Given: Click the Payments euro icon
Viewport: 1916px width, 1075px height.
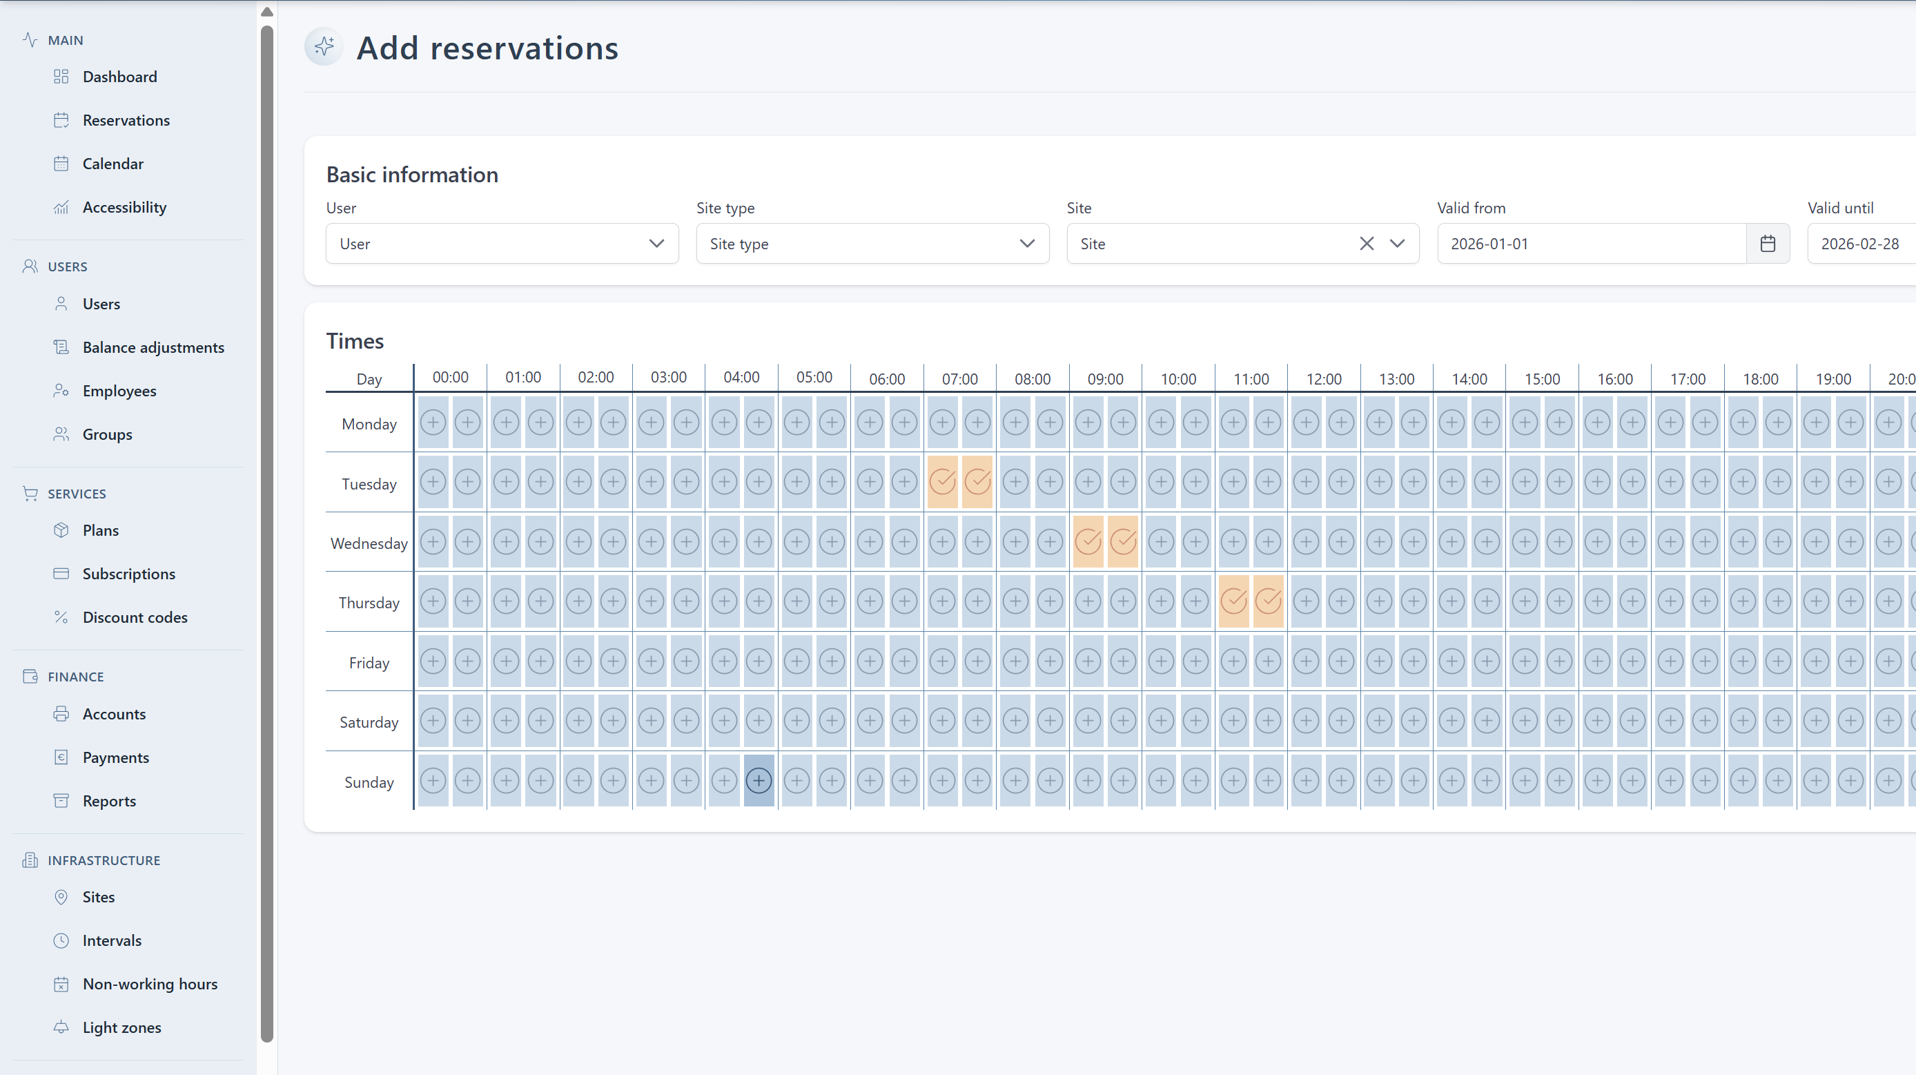Looking at the screenshot, I should coord(61,757).
